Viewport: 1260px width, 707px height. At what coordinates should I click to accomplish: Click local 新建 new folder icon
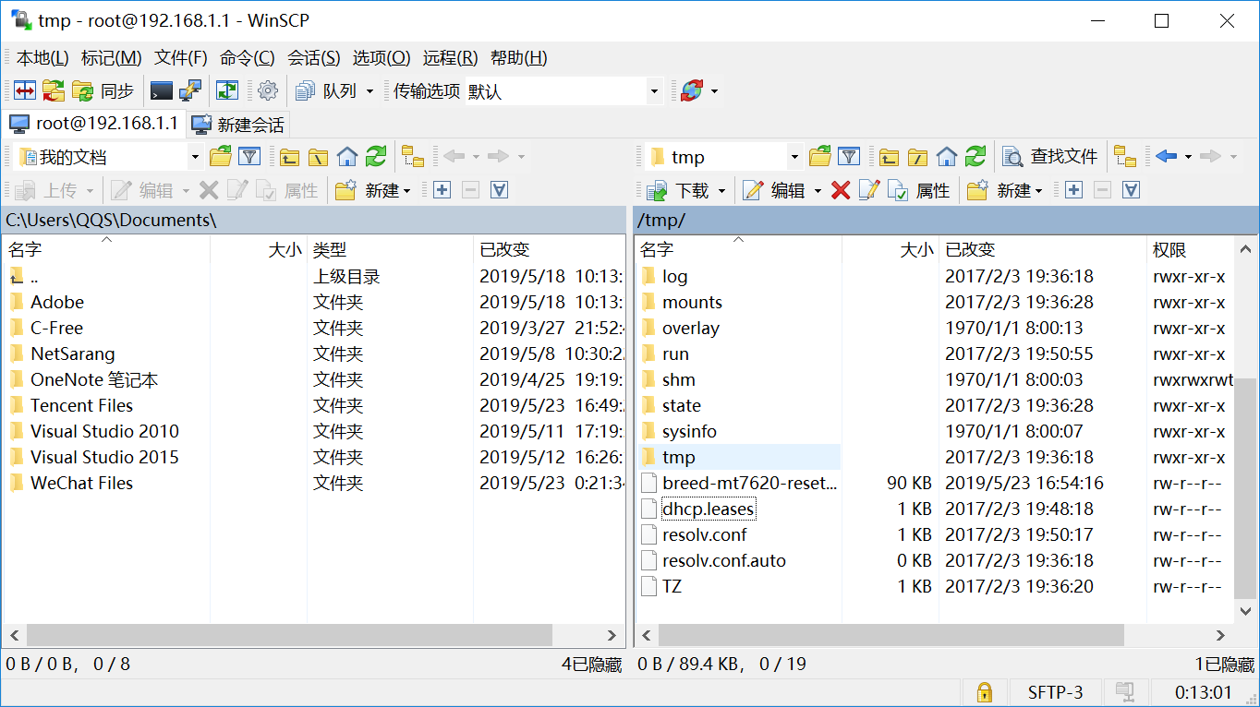pos(346,190)
